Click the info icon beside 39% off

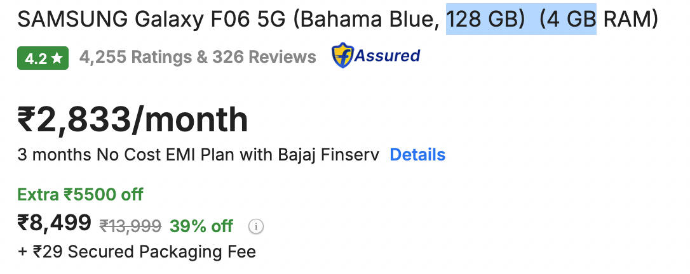pos(255,226)
